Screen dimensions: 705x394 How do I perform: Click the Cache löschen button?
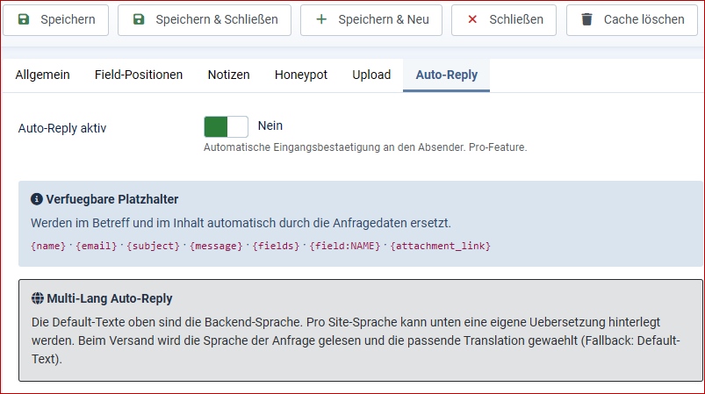[x=632, y=20]
